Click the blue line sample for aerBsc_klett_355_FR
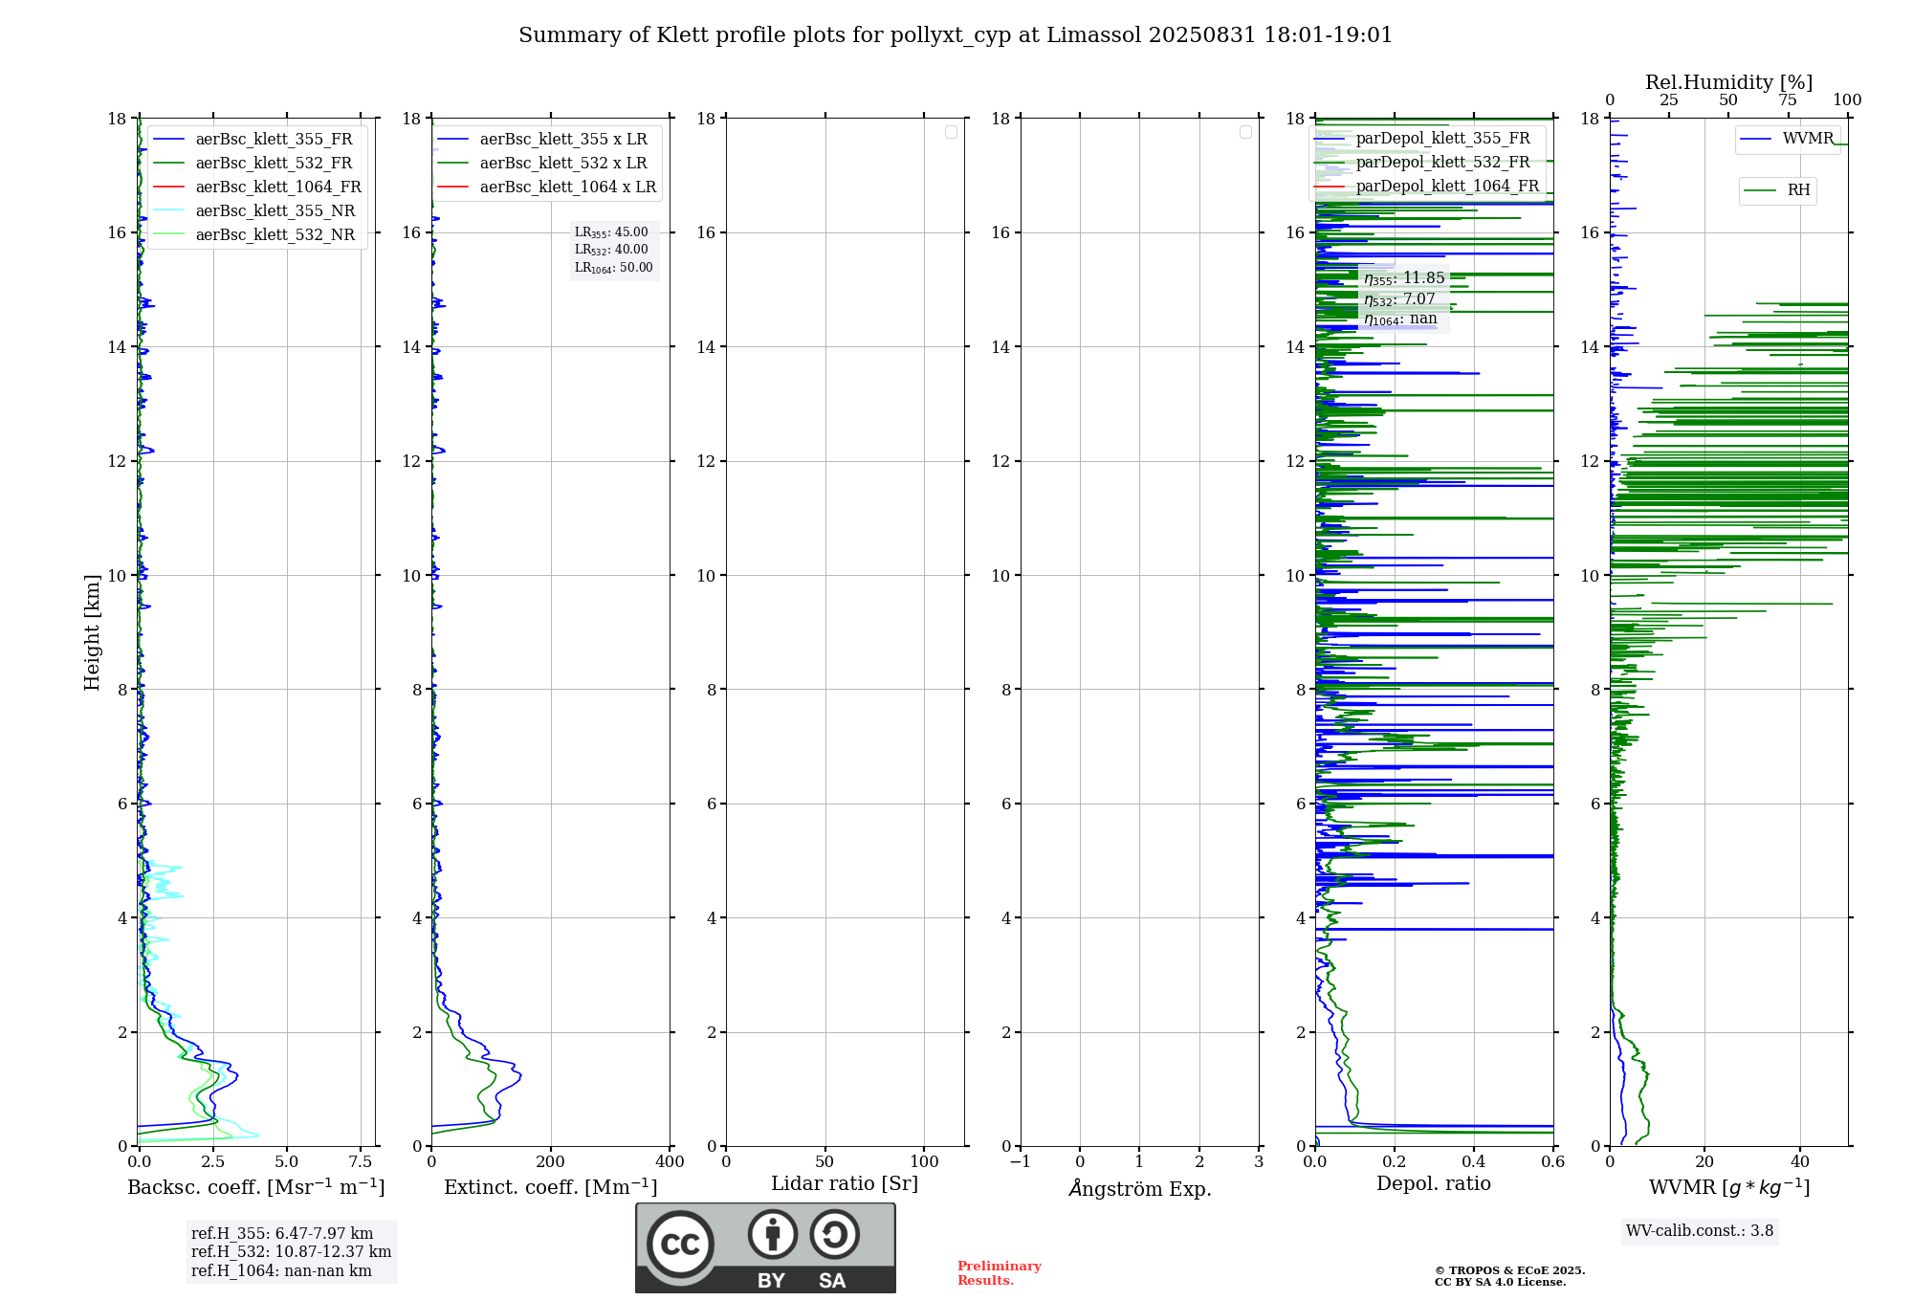 point(168,140)
